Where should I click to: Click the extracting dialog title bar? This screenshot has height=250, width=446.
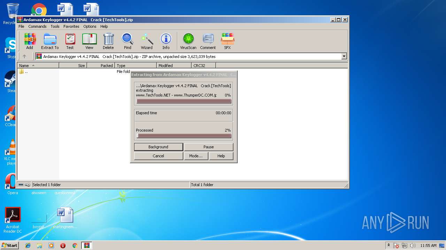[x=184, y=75]
